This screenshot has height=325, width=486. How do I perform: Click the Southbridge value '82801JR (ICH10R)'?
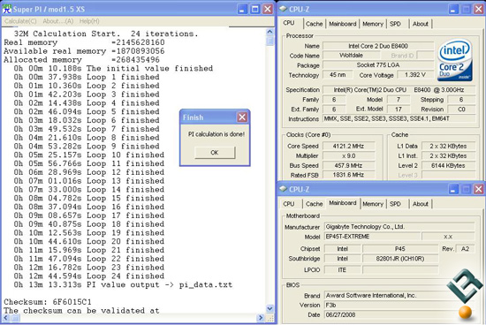[x=400, y=259]
